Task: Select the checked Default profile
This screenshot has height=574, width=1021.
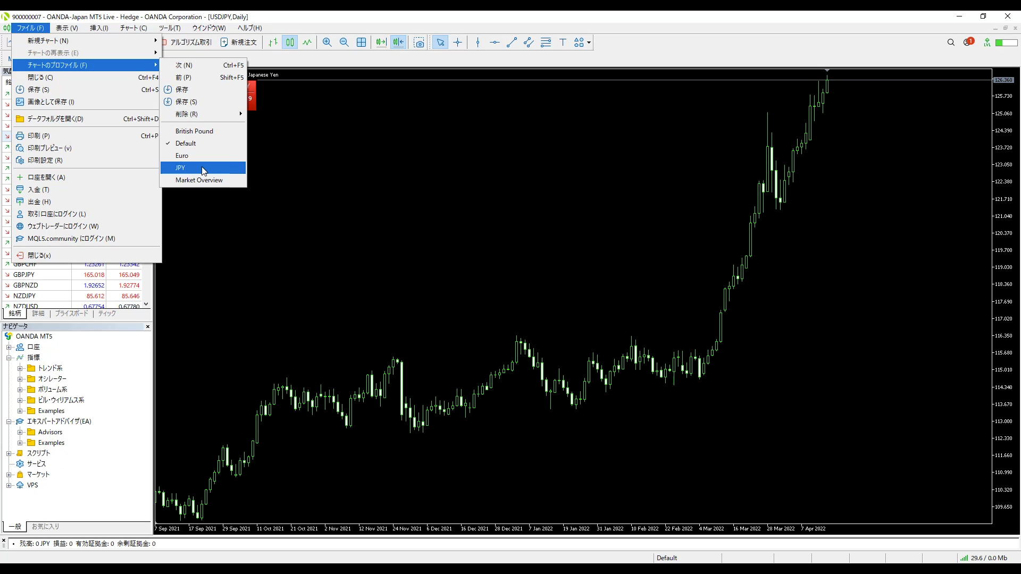Action: click(x=186, y=143)
